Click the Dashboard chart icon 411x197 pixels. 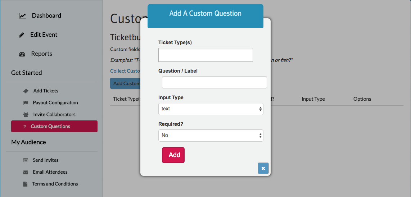pyautogui.click(x=22, y=16)
